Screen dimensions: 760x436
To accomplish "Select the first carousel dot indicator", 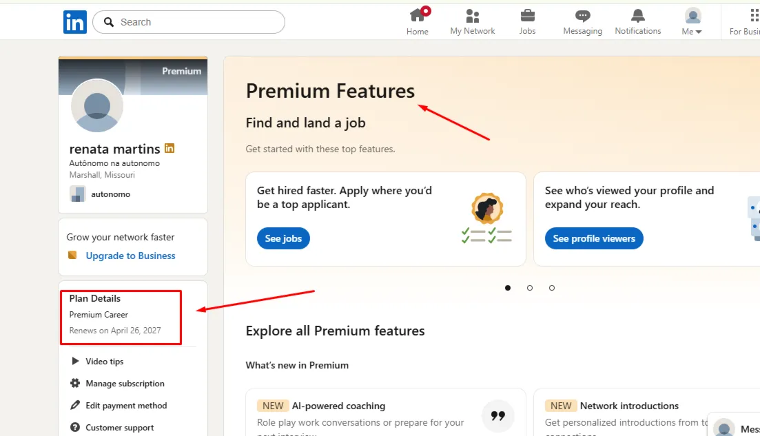I will 508,288.
